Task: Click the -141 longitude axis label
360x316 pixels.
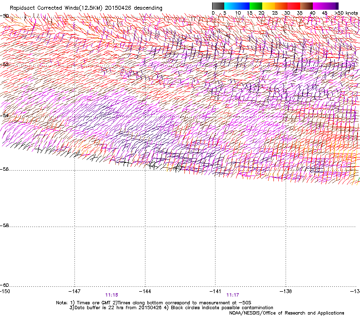Action: [216, 291]
